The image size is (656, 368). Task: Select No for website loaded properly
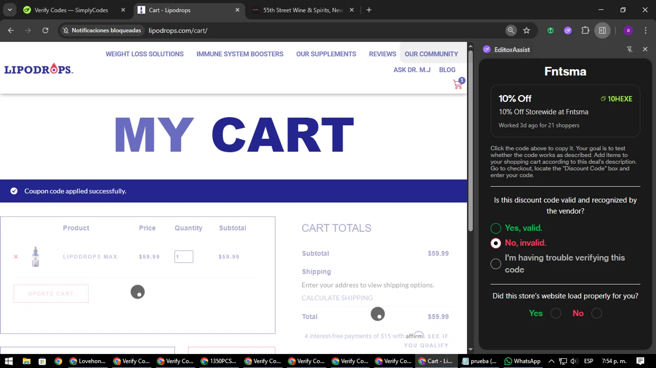[x=597, y=313]
